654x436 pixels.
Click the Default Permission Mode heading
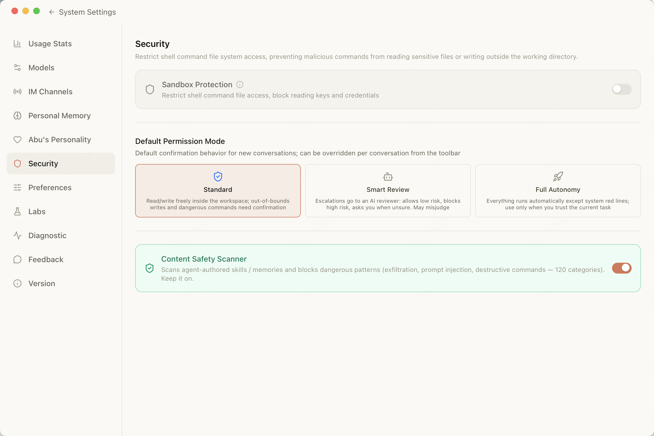point(180,141)
